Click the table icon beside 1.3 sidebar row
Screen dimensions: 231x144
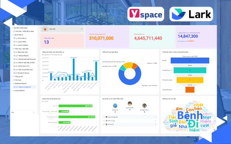(x=14, y=45)
